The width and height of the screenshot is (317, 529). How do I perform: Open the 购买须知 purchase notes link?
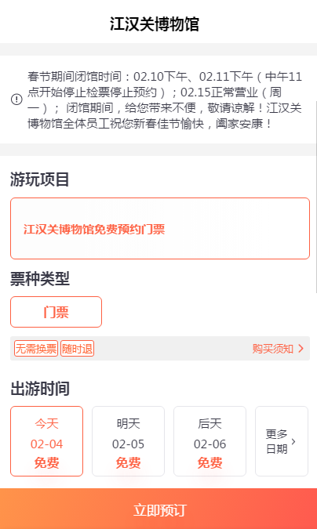278,349
